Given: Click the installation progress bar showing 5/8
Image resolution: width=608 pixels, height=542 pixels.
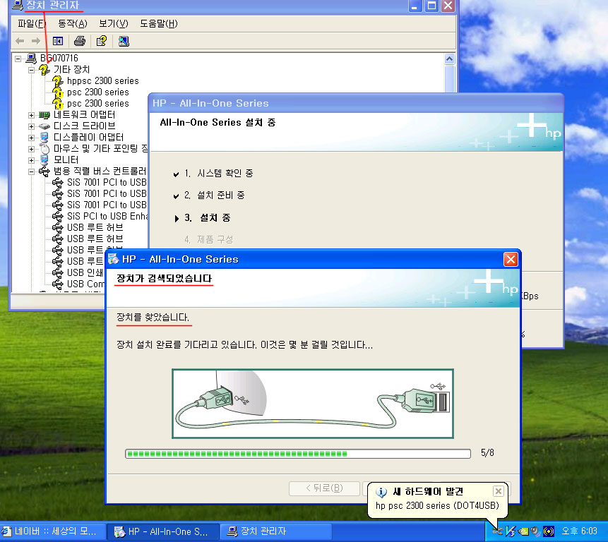Looking at the screenshot, I should click(298, 454).
